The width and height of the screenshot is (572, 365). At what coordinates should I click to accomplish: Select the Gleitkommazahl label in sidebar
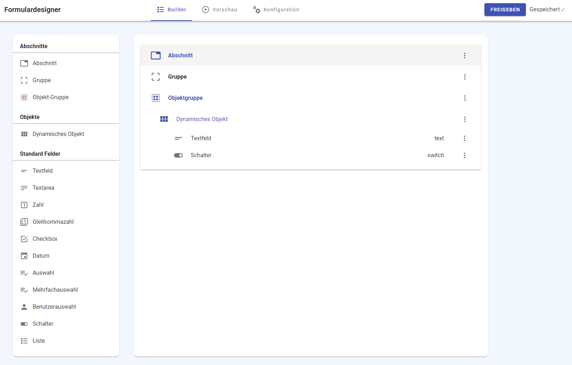(x=53, y=222)
